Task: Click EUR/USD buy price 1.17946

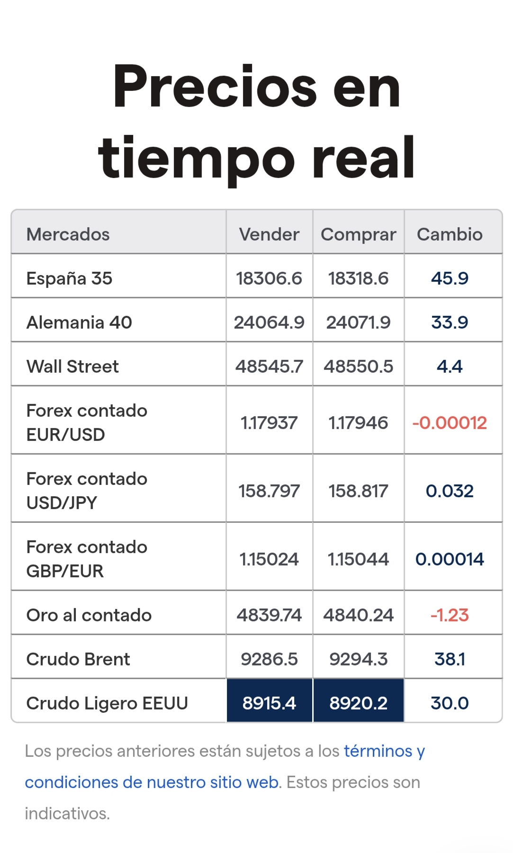Action: pos(358,422)
